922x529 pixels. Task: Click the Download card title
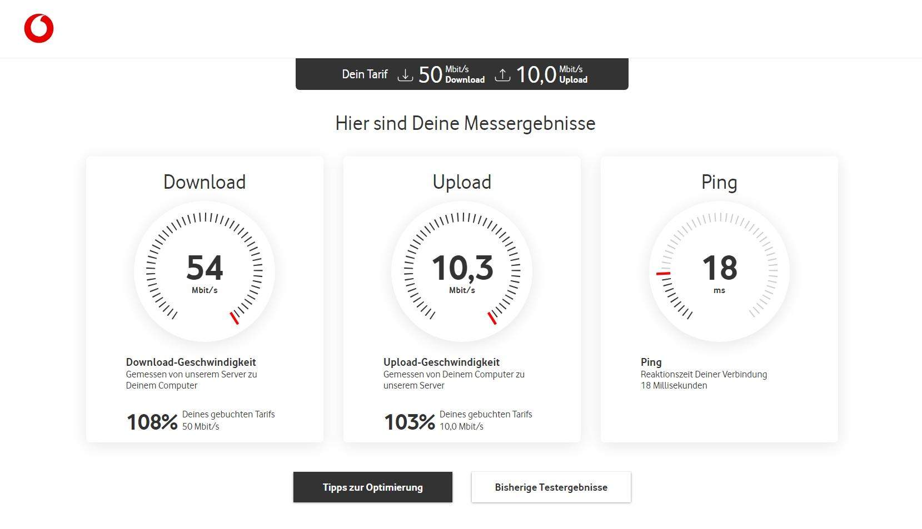click(205, 182)
